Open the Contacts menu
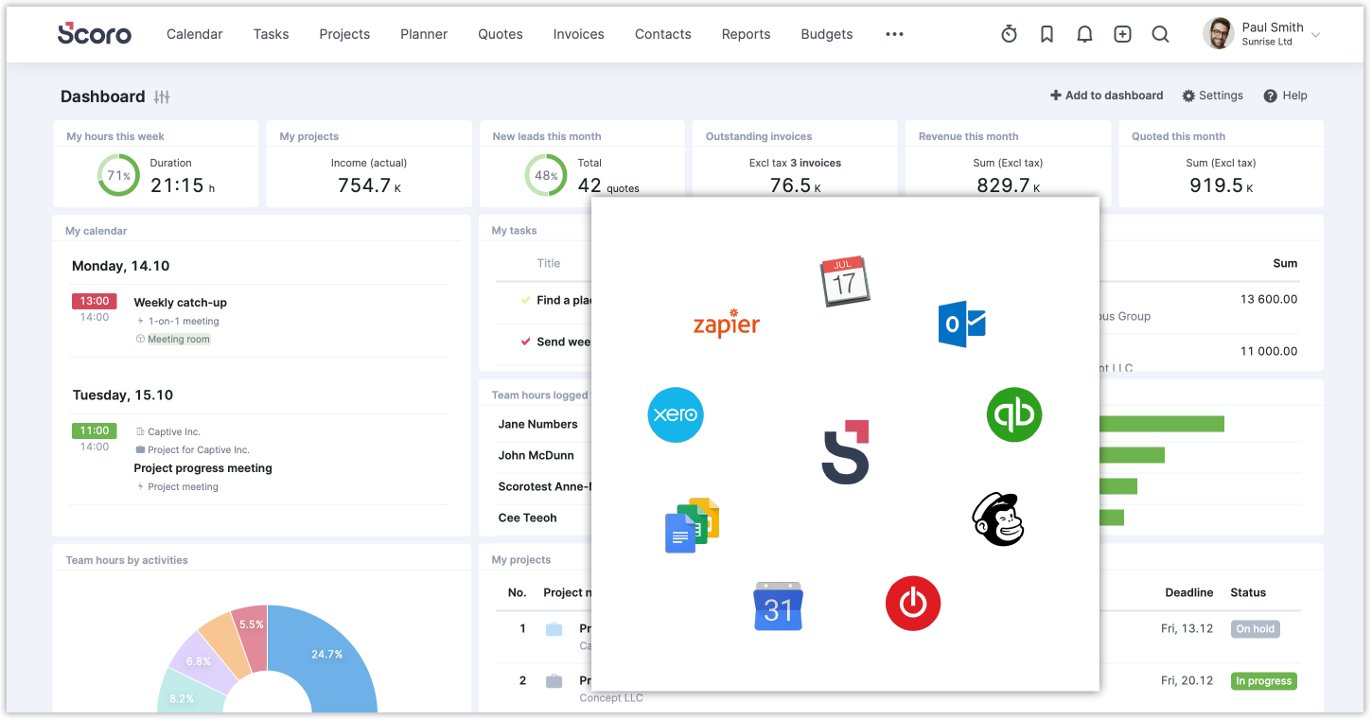This screenshot has width=1372, height=720. coord(662,34)
